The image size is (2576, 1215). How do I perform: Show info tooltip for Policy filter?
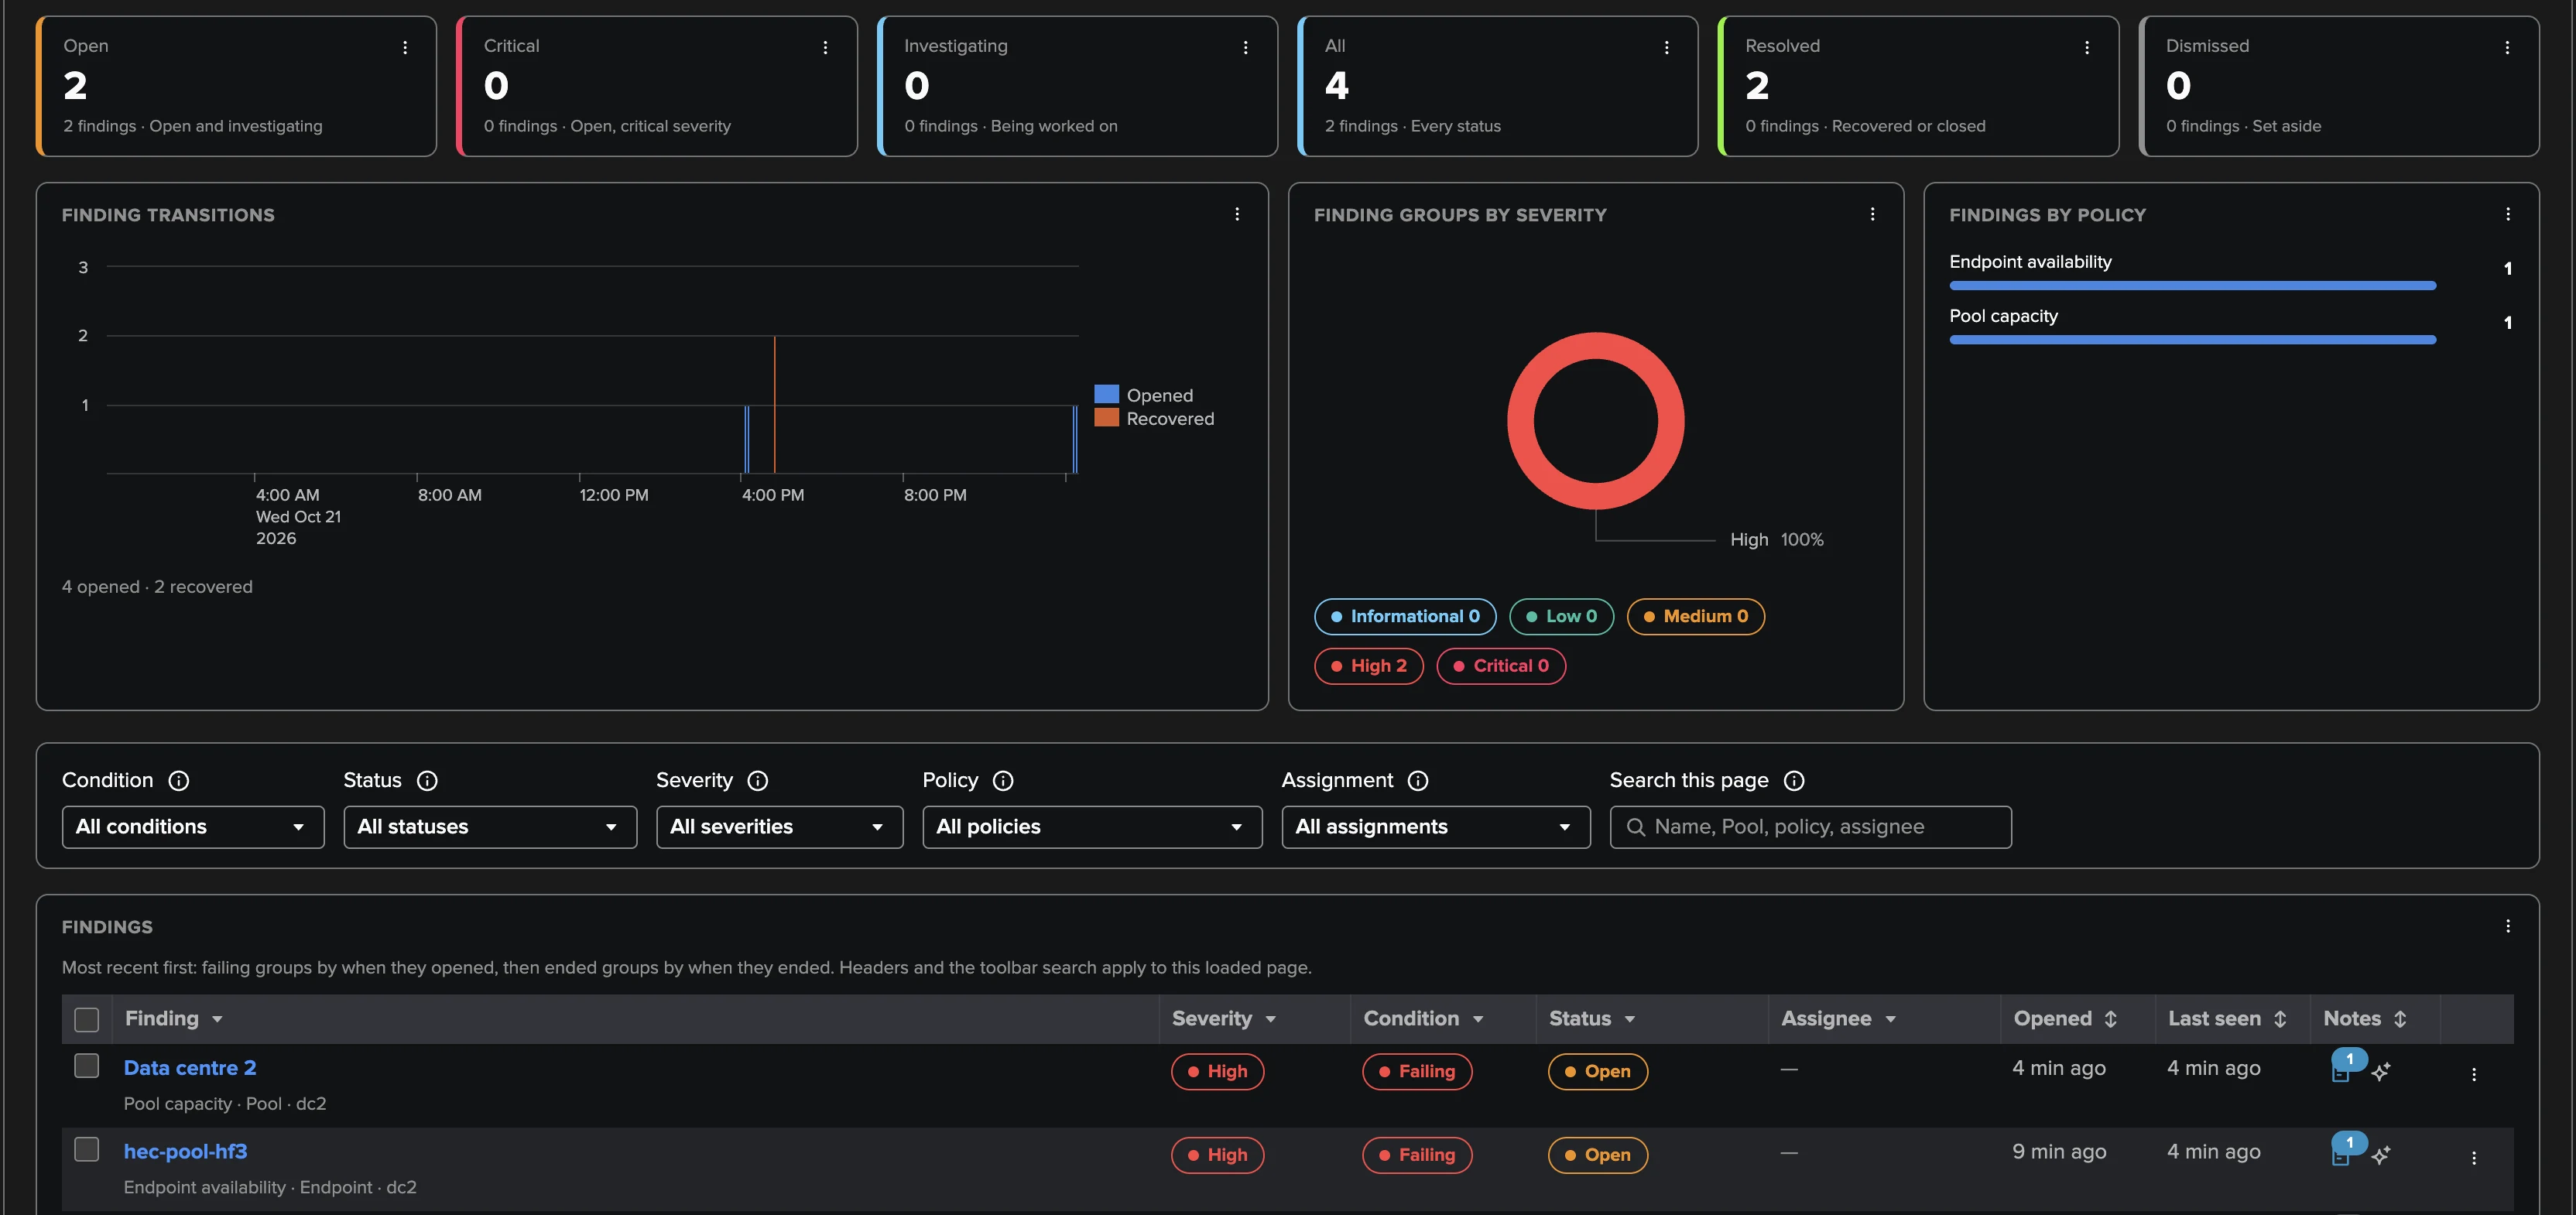1003,781
